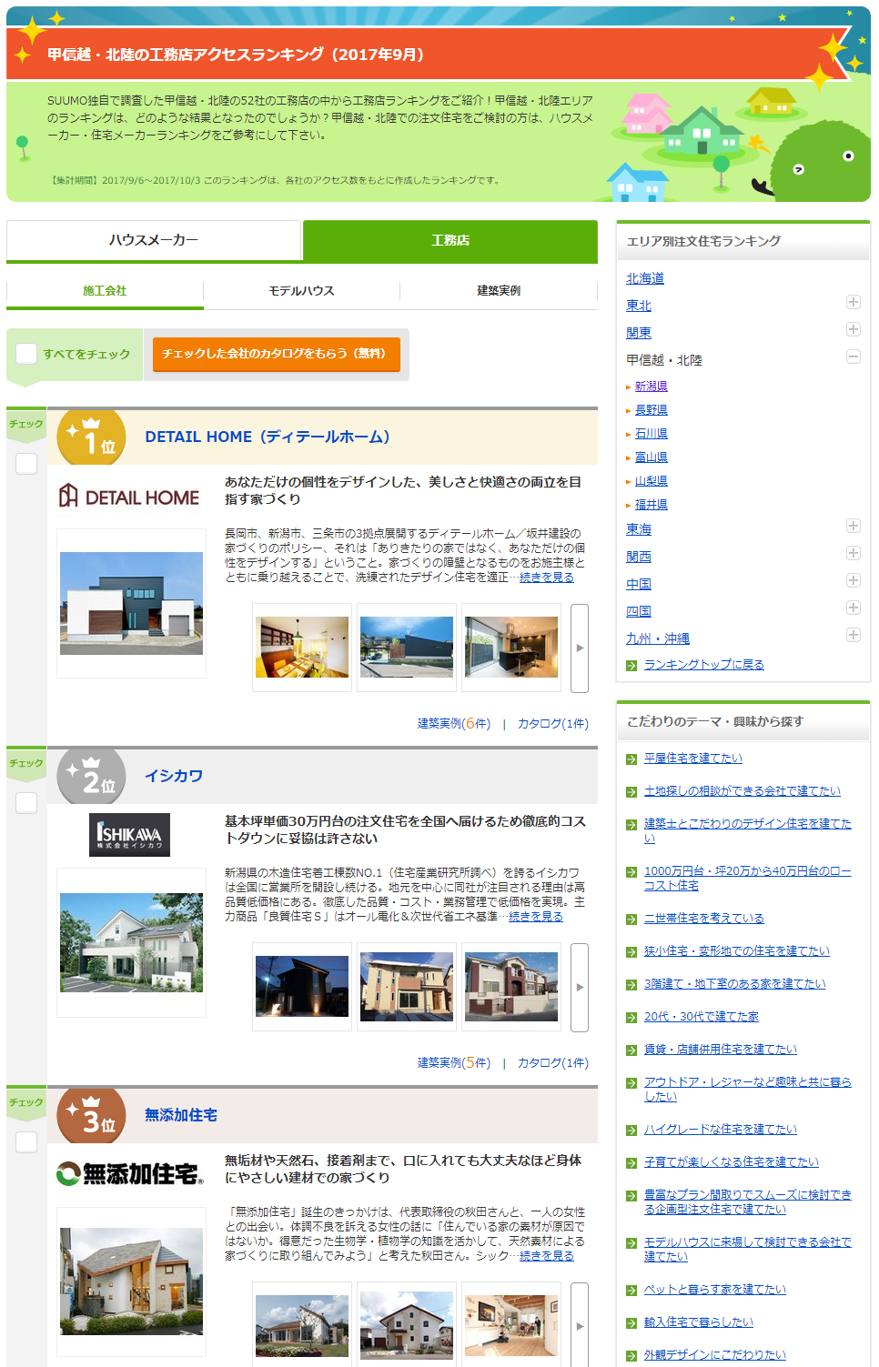Click the 3位 bronze crown rank badge

[x=91, y=1116]
